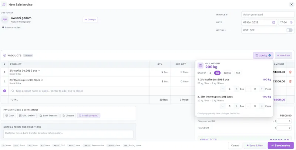Click the purple plus icon on add row
The image size is (296, 150).
coord(4,91)
